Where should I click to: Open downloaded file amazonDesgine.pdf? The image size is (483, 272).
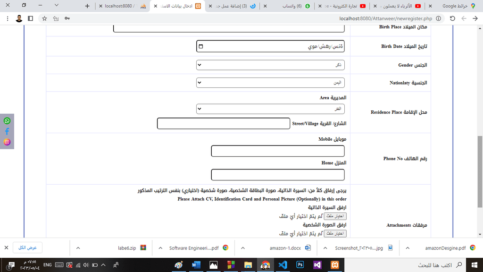pyautogui.click(x=445, y=248)
